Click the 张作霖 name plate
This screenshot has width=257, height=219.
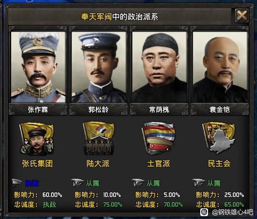(38, 109)
